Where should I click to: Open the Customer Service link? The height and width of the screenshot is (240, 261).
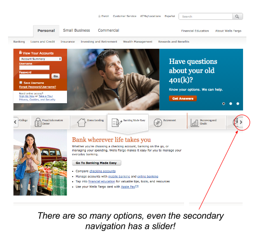coord(125,16)
